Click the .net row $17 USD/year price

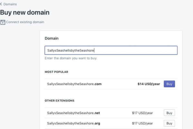point(142,113)
